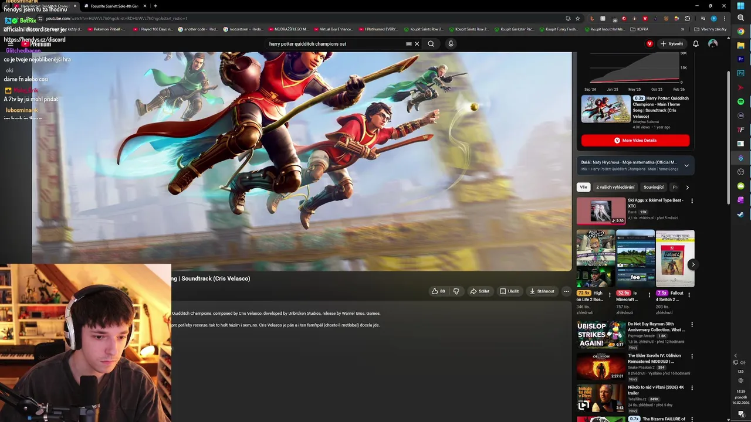Click the dislike thumbs-down button
Viewport: 751px width, 422px height.
pos(456,291)
